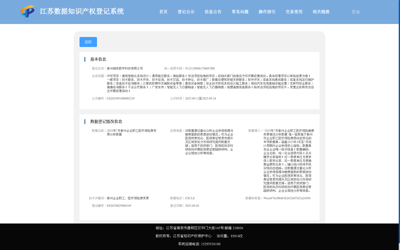Select data format value EXCLE
Image resolution: width=400 pixels, height=250 pixels.
(x=190, y=198)
